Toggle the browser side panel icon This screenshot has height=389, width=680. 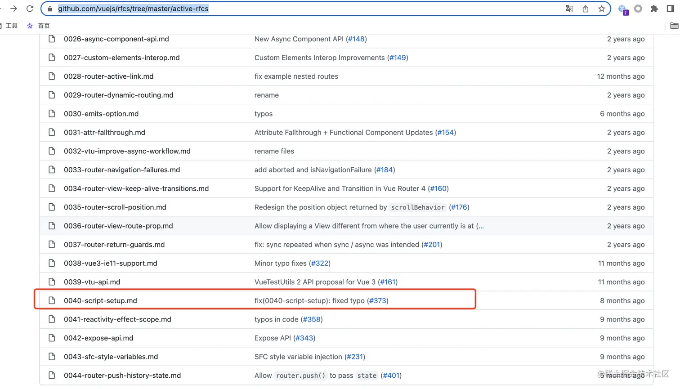670,9
